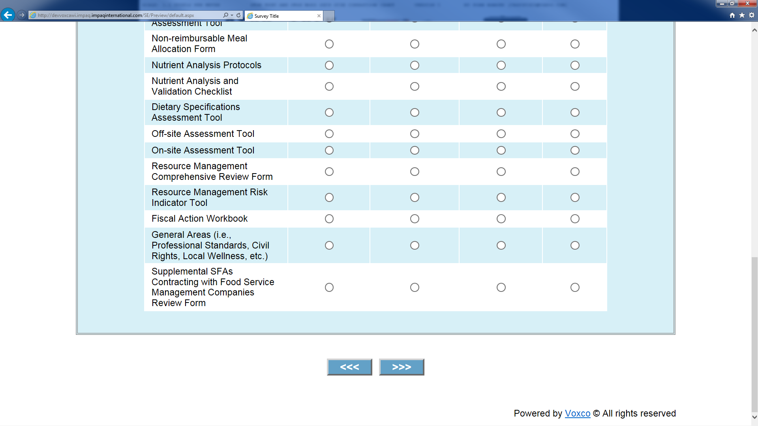Open a new blank tab

point(329,16)
